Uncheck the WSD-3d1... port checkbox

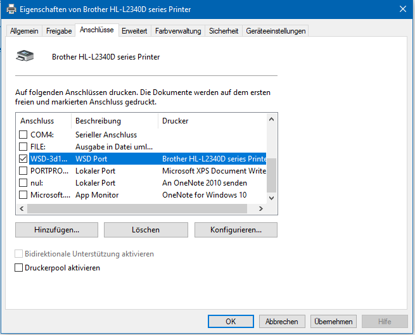[x=23, y=159]
